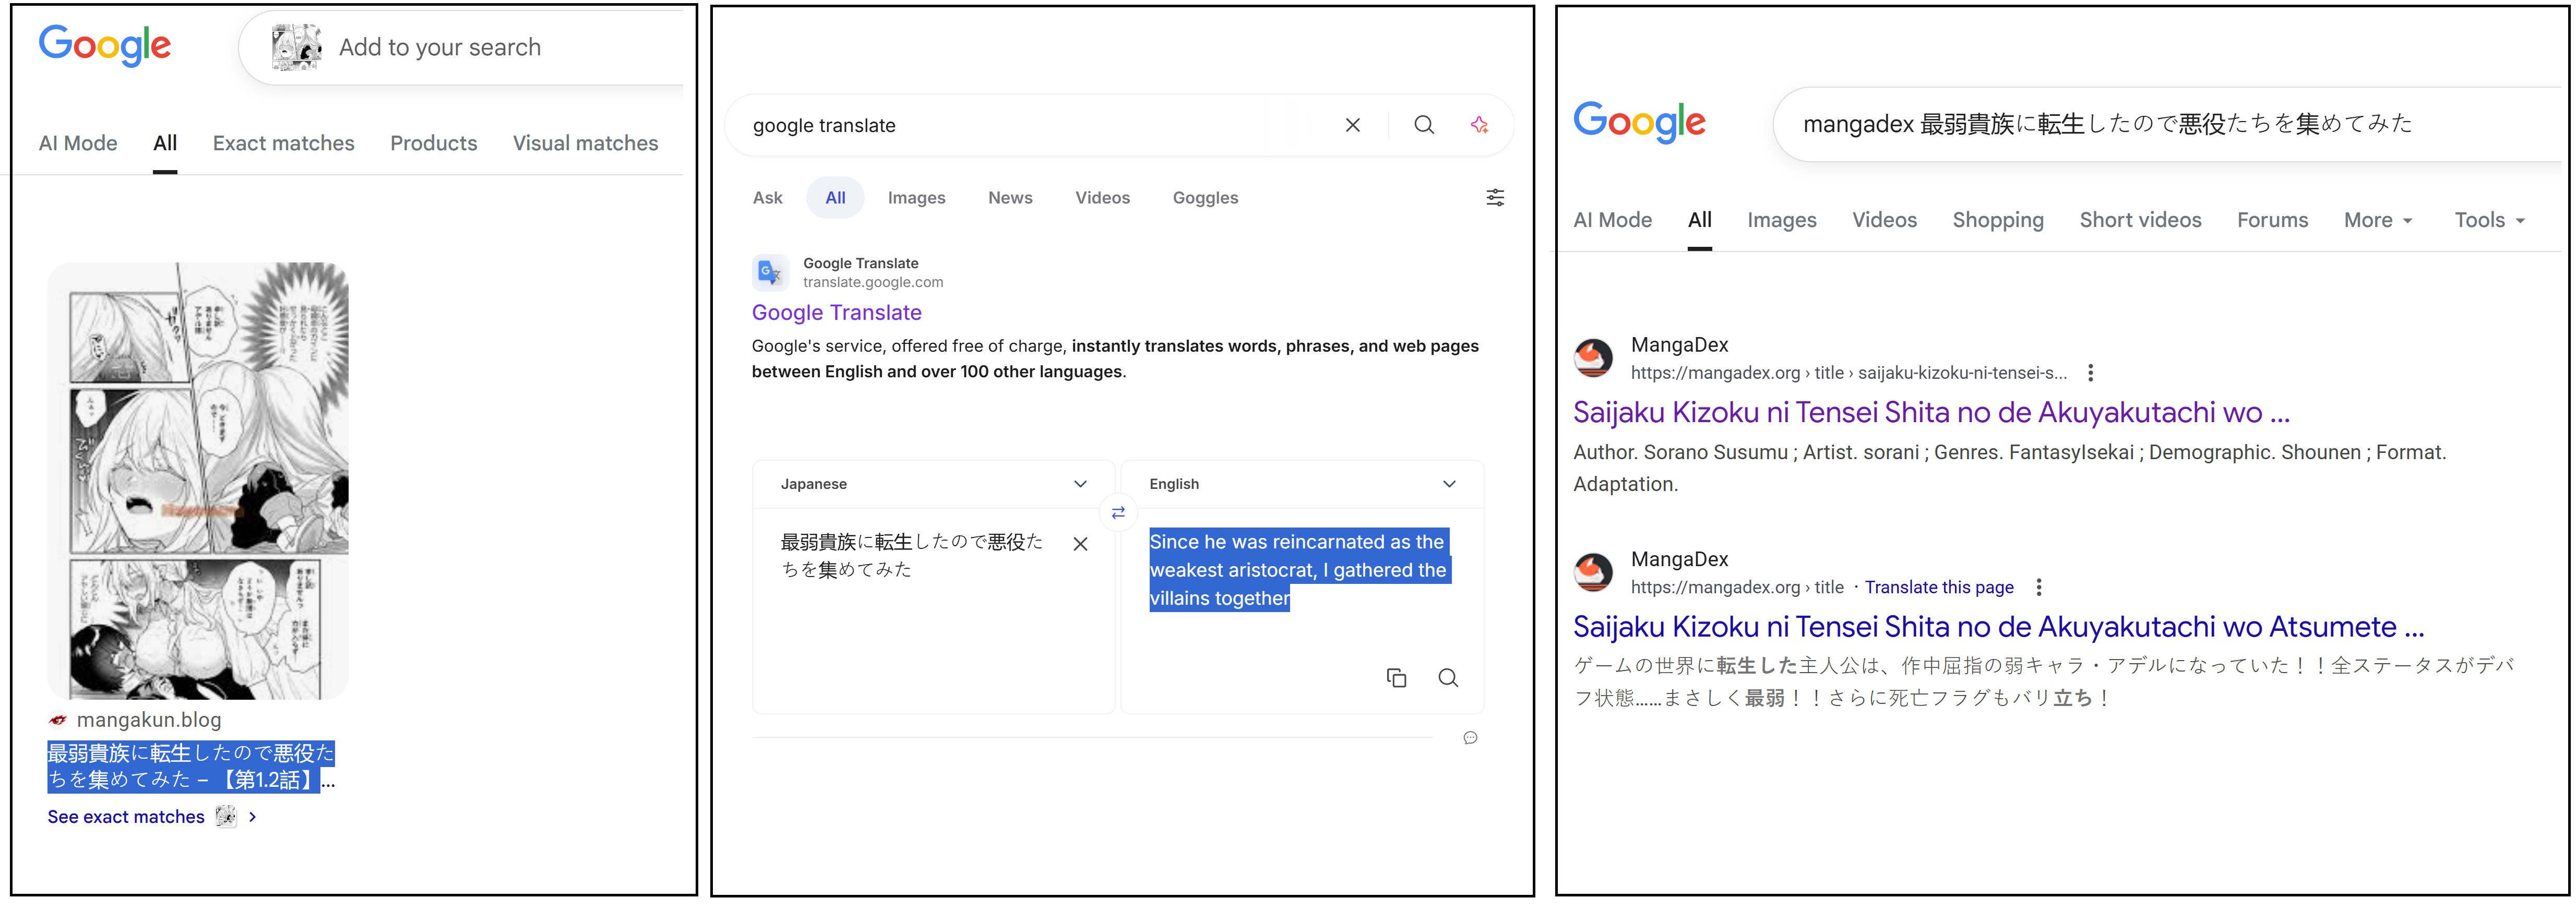Copy the English translation text

(1396, 678)
